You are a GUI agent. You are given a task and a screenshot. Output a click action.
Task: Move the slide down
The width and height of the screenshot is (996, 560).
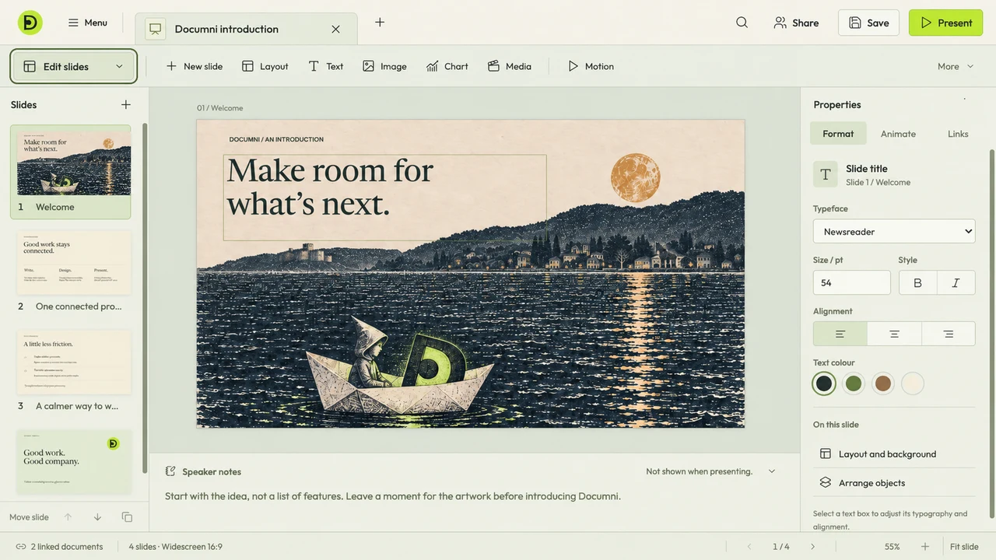coord(97,517)
